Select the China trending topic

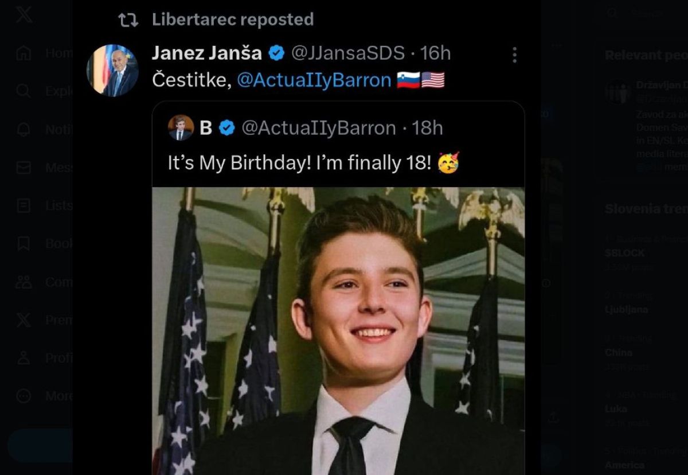point(618,352)
